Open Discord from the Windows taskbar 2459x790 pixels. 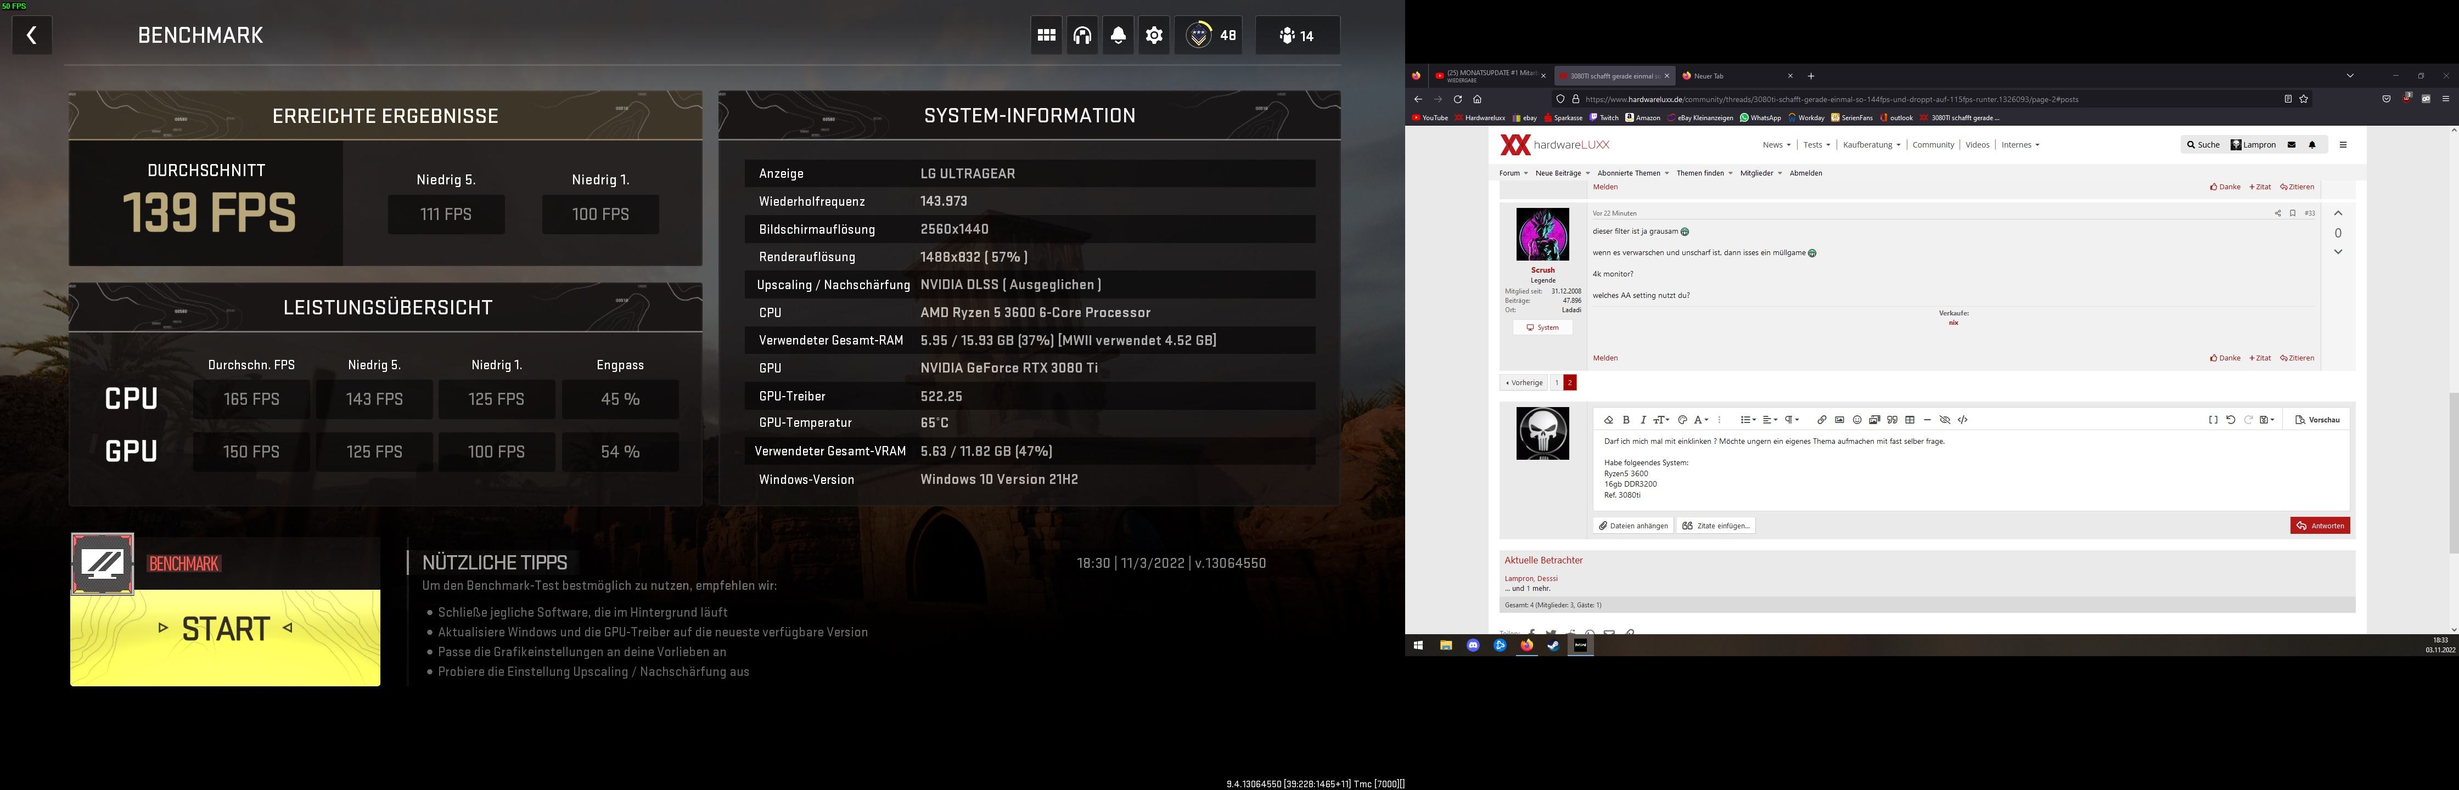point(1473,646)
